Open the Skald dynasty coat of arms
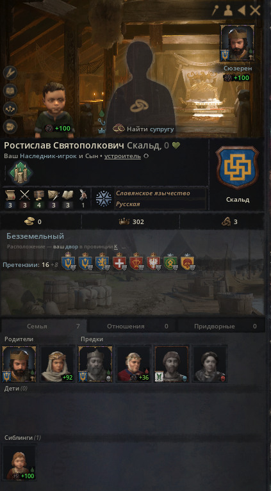 pos(237,167)
